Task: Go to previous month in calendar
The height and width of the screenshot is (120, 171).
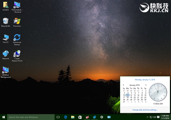Action: (x=123, y=85)
